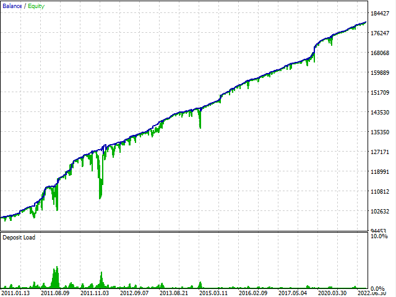Click the 151709 axis value
This screenshot has width=396, height=297.
coord(380,92)
